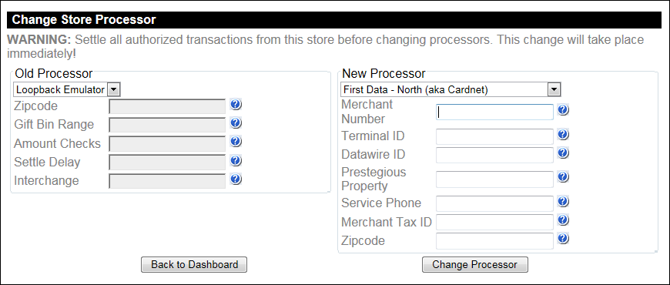Click into the Terminal ID text box
Viewport: 670px width, 285px height.
[495, 137]
